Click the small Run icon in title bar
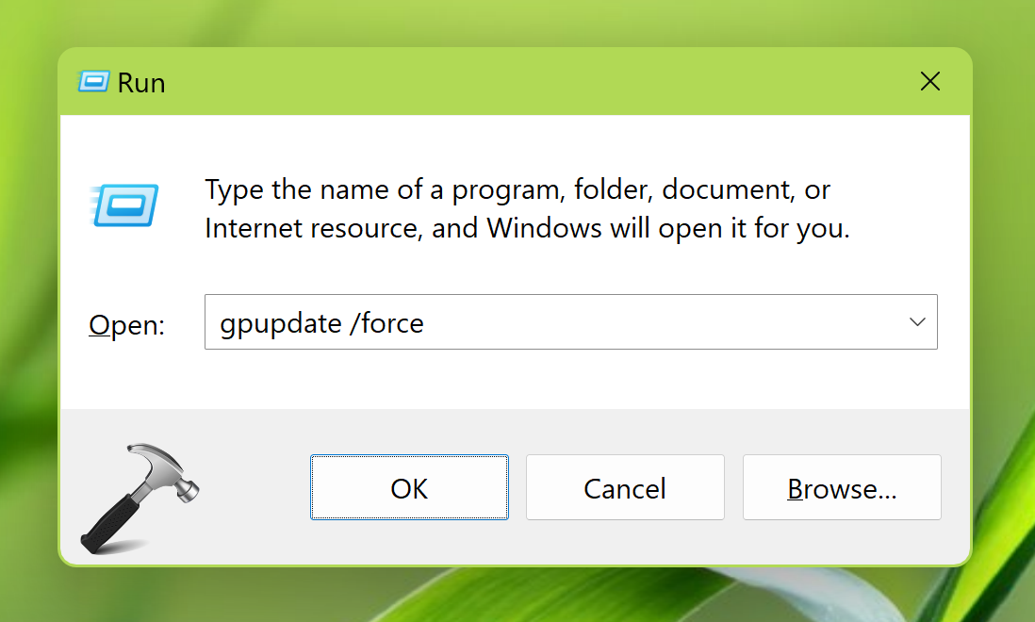Viewport: 1035px width, 622px height. click(x=94, y=82)
